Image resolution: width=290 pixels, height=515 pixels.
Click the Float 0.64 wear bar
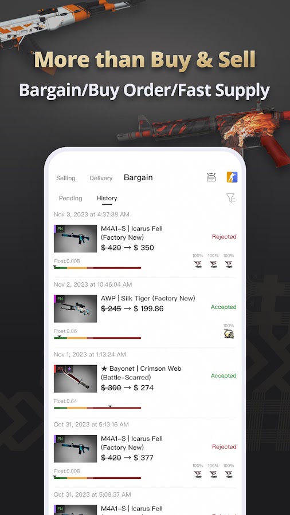tap(97, 407)
